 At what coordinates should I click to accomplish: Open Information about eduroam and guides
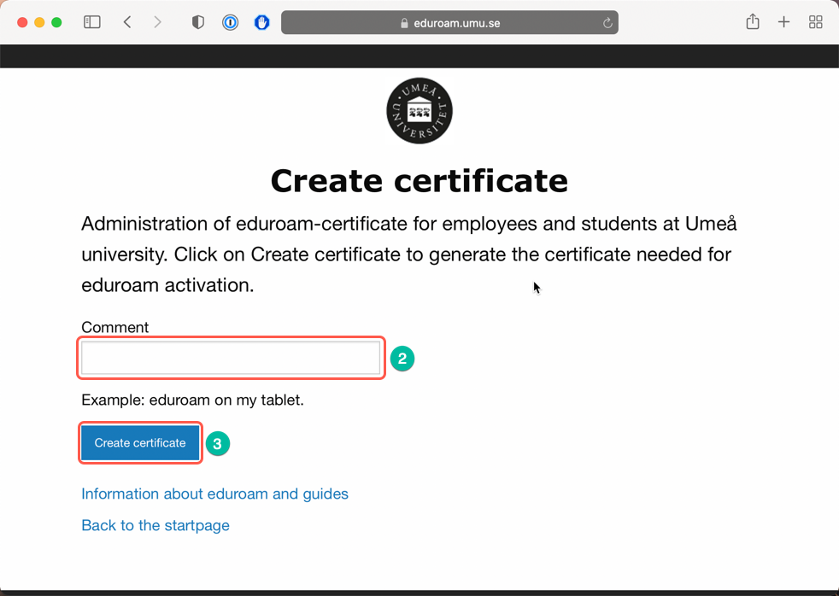point(214,494)
